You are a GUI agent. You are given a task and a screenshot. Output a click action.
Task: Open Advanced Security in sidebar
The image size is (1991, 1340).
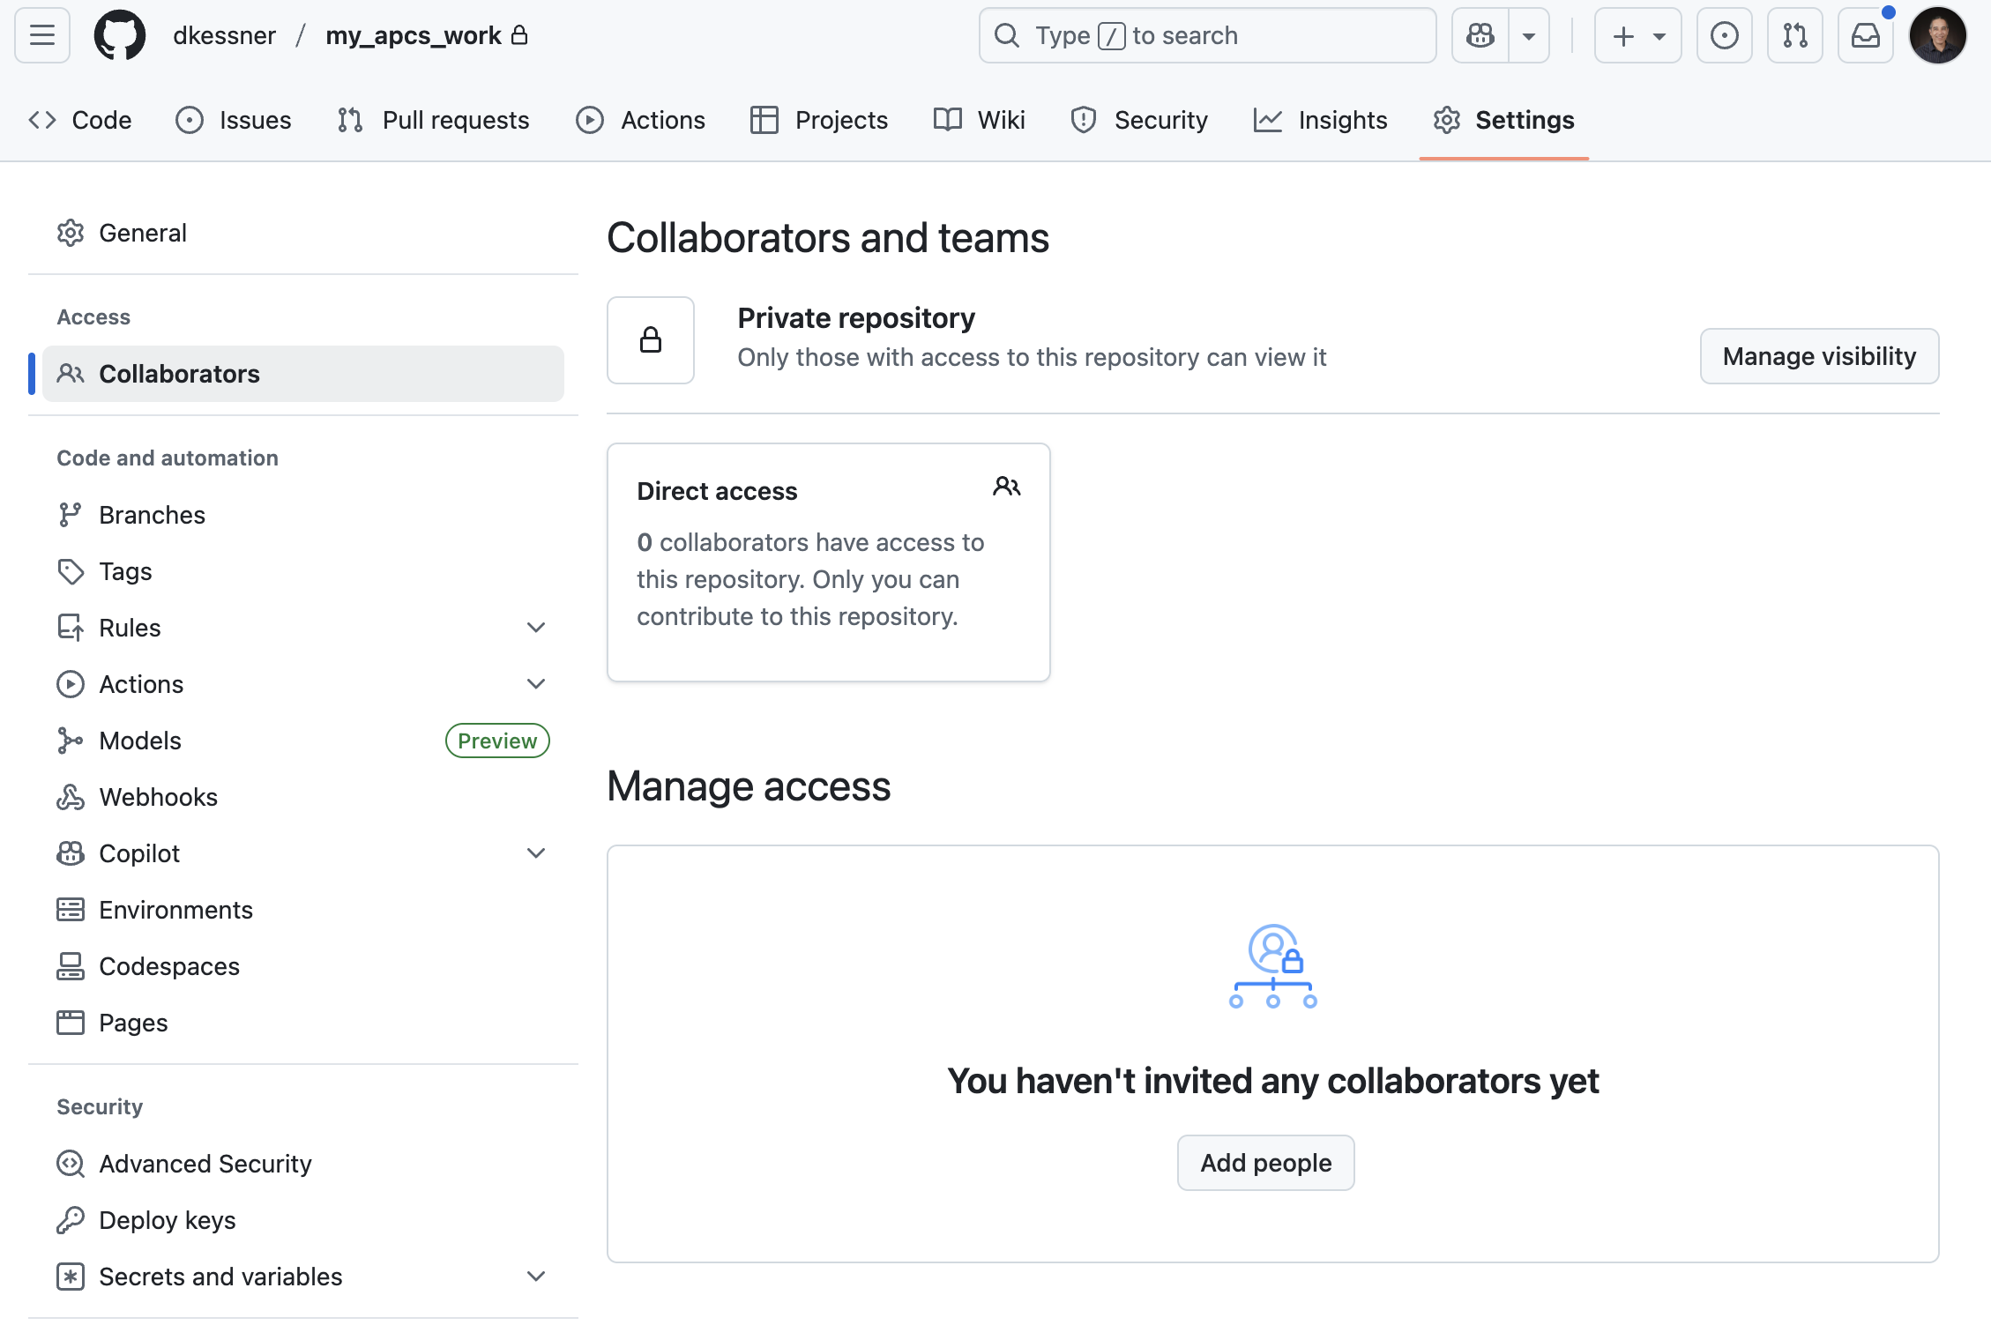pyautogui.click(x=303, y=1164)
